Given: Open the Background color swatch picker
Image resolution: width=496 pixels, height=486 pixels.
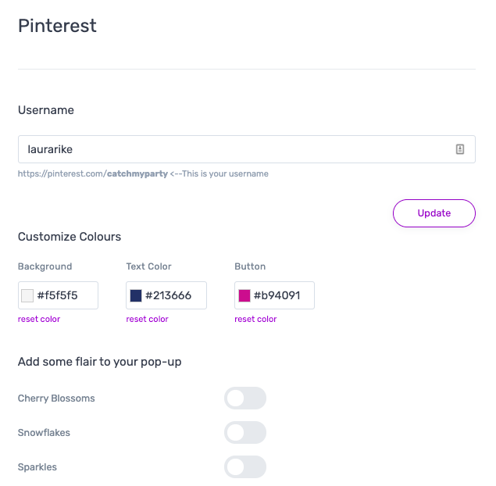Looking at the screenshot, I should pyautogui.click(x=27, y=295).
